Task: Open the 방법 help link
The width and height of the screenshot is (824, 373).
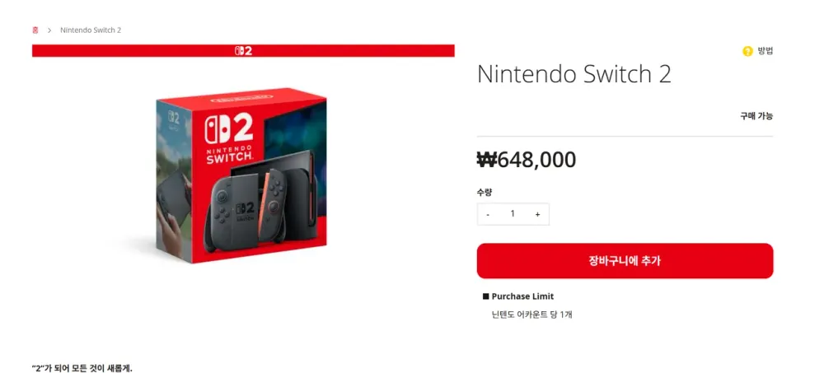Action: [765, 51]
